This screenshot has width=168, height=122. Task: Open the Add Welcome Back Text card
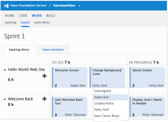click(x=70, y=107)
